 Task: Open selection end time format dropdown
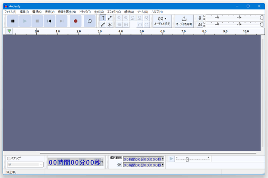tap(162, 165)
